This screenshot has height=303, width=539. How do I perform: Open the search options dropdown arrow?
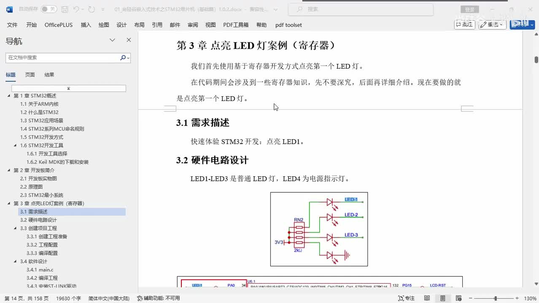pyautogui.click(x=128, y=58)
